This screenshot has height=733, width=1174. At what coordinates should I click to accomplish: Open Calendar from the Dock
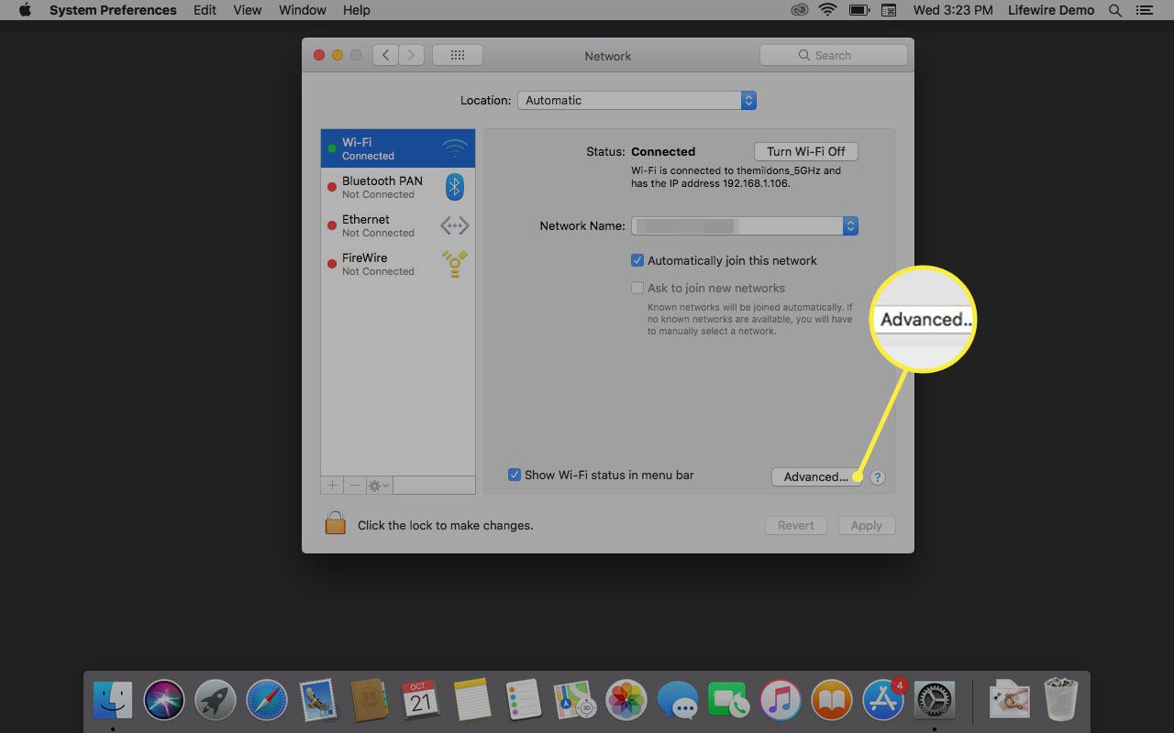(x=421, y=701)
